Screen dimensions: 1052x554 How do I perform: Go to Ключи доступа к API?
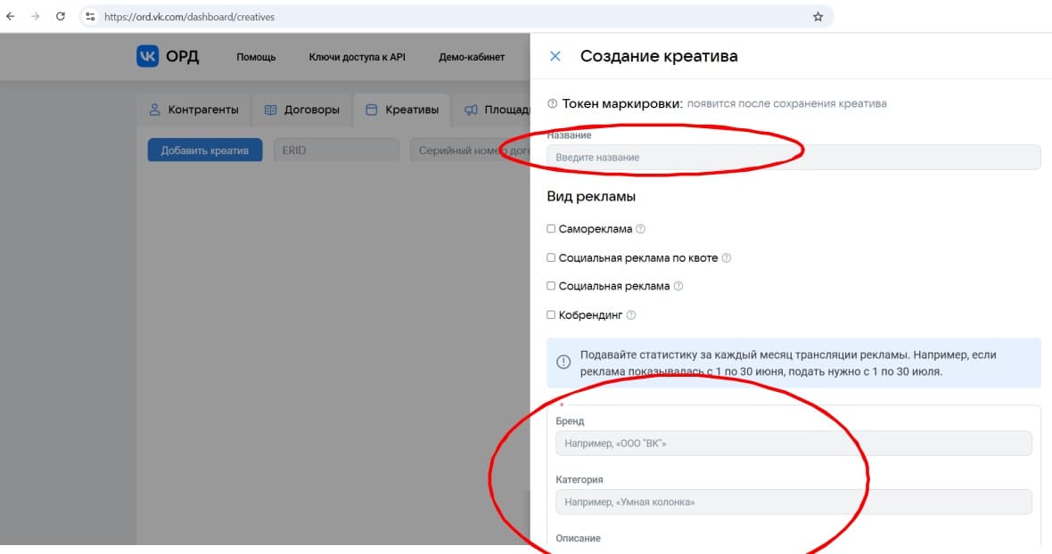coord(357,57)
